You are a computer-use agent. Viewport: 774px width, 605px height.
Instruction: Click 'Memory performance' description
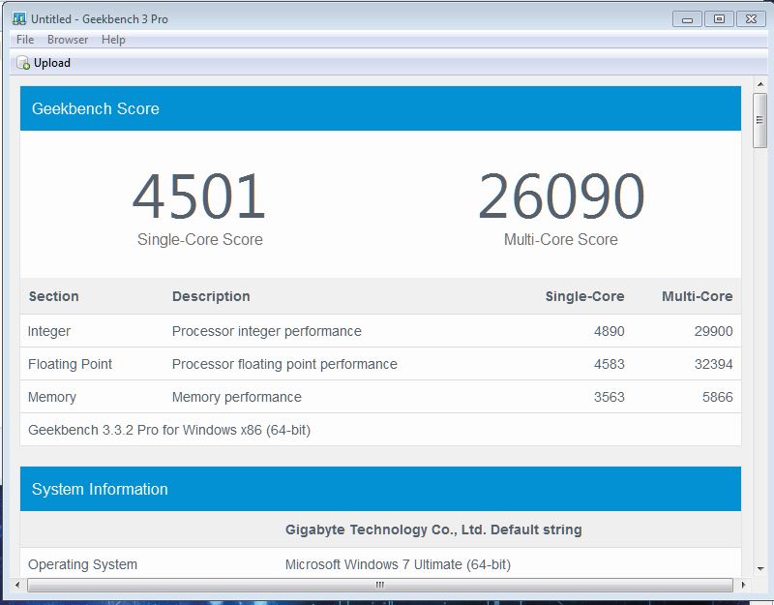click(x=236, y=397)
